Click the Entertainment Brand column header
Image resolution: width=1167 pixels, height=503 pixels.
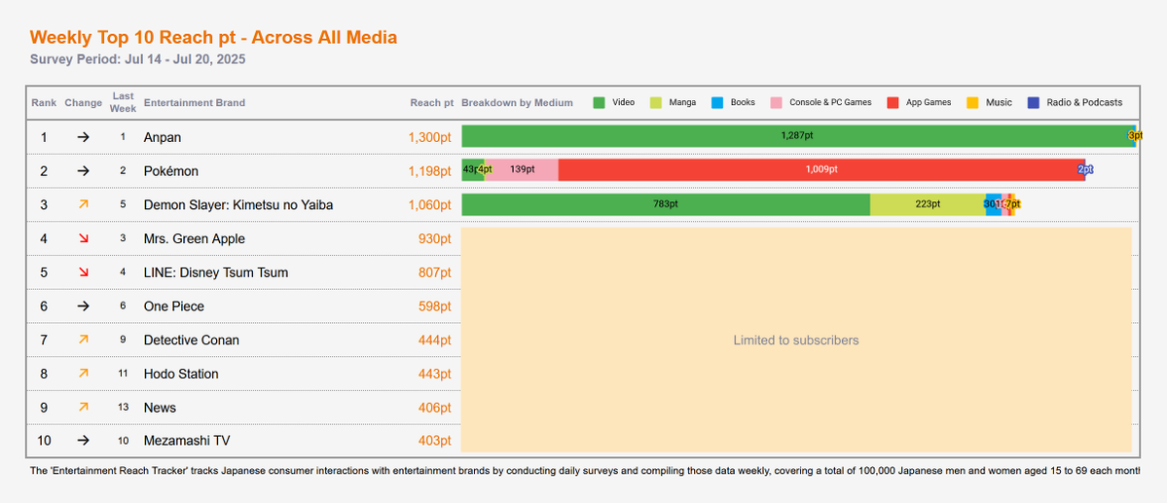(195, 103)
